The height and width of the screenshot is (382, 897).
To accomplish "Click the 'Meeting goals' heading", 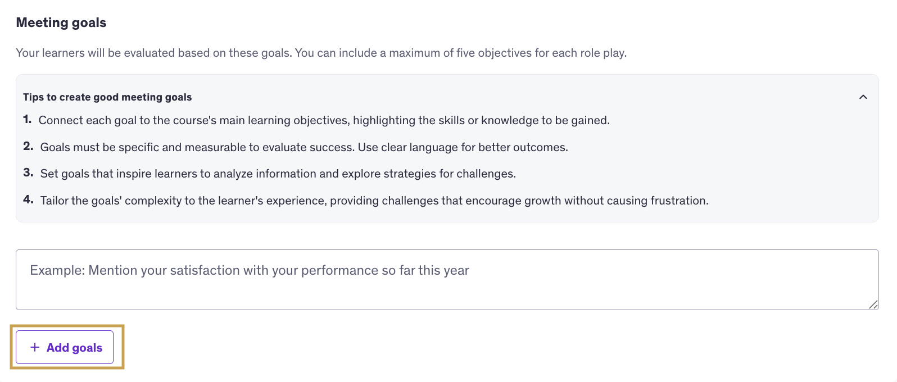I will (x=61, y=22).
